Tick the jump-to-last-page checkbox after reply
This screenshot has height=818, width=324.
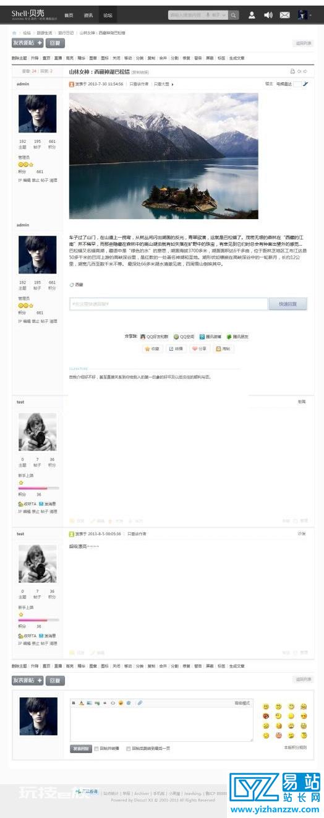point(128,748)
